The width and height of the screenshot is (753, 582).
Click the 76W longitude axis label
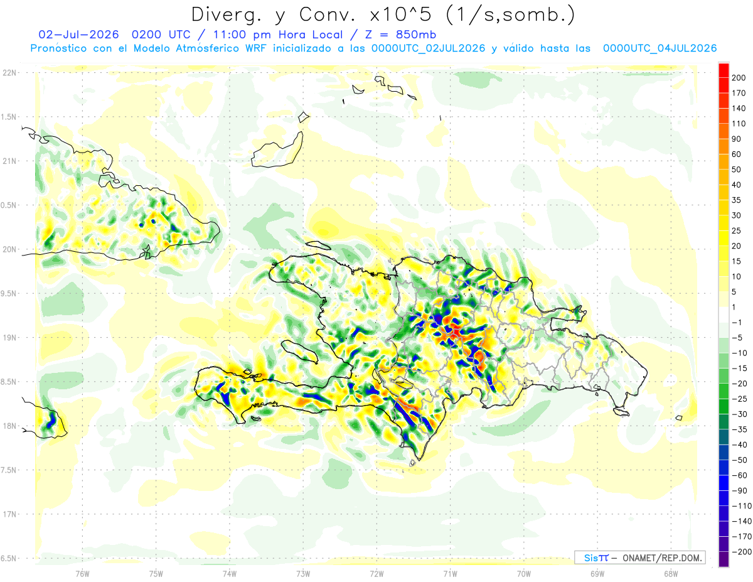tap(82, 573)
